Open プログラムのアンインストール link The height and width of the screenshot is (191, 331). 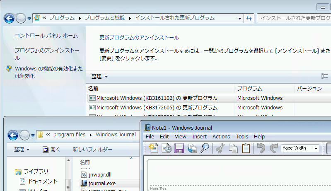47,54
